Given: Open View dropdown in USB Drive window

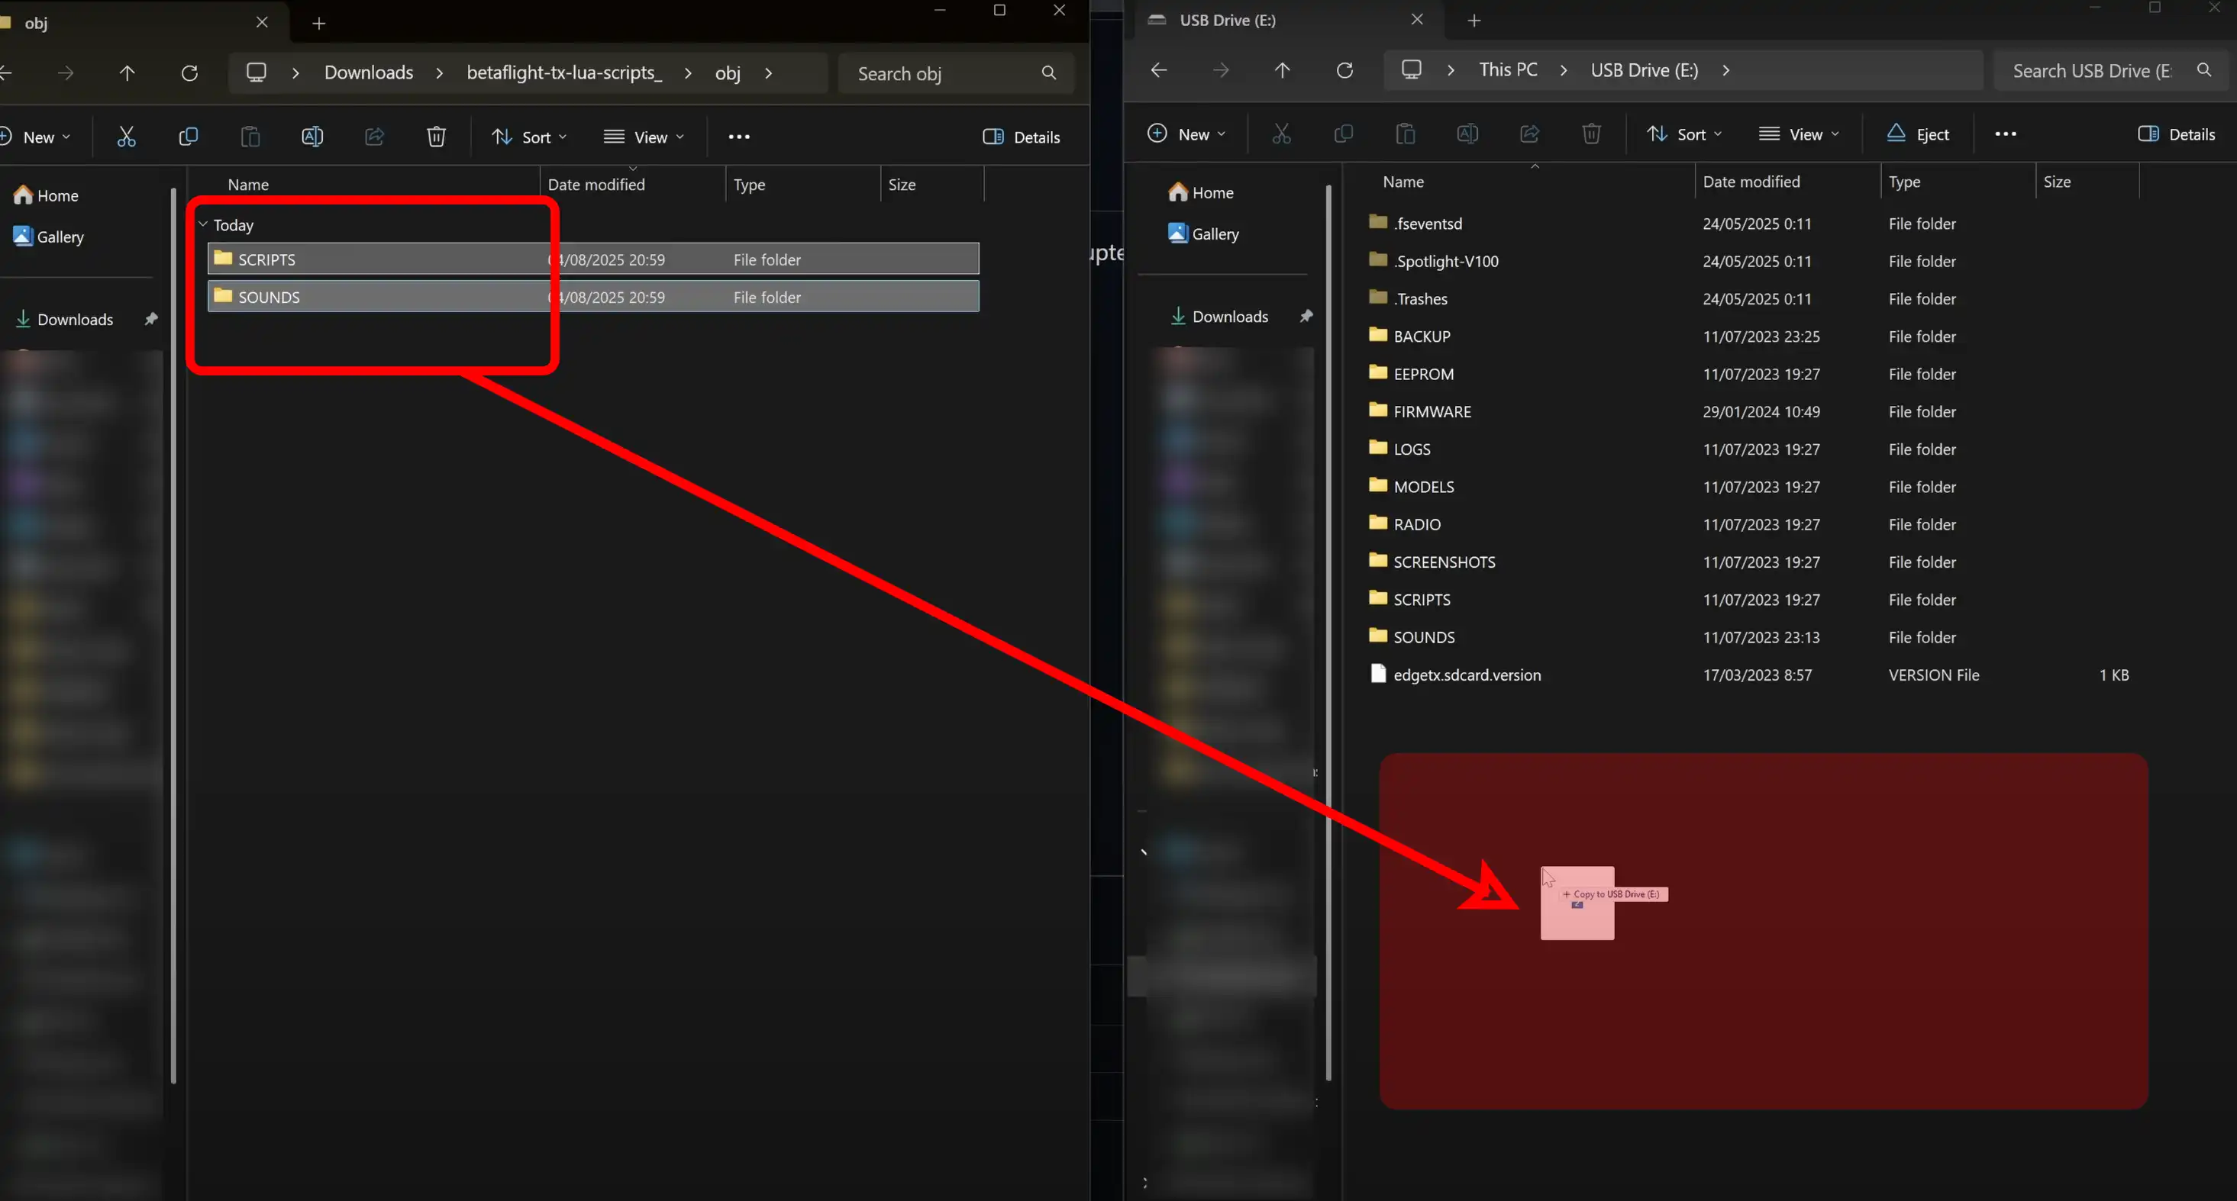Looking at the screenshot, I should click(x=1800, y=134).
